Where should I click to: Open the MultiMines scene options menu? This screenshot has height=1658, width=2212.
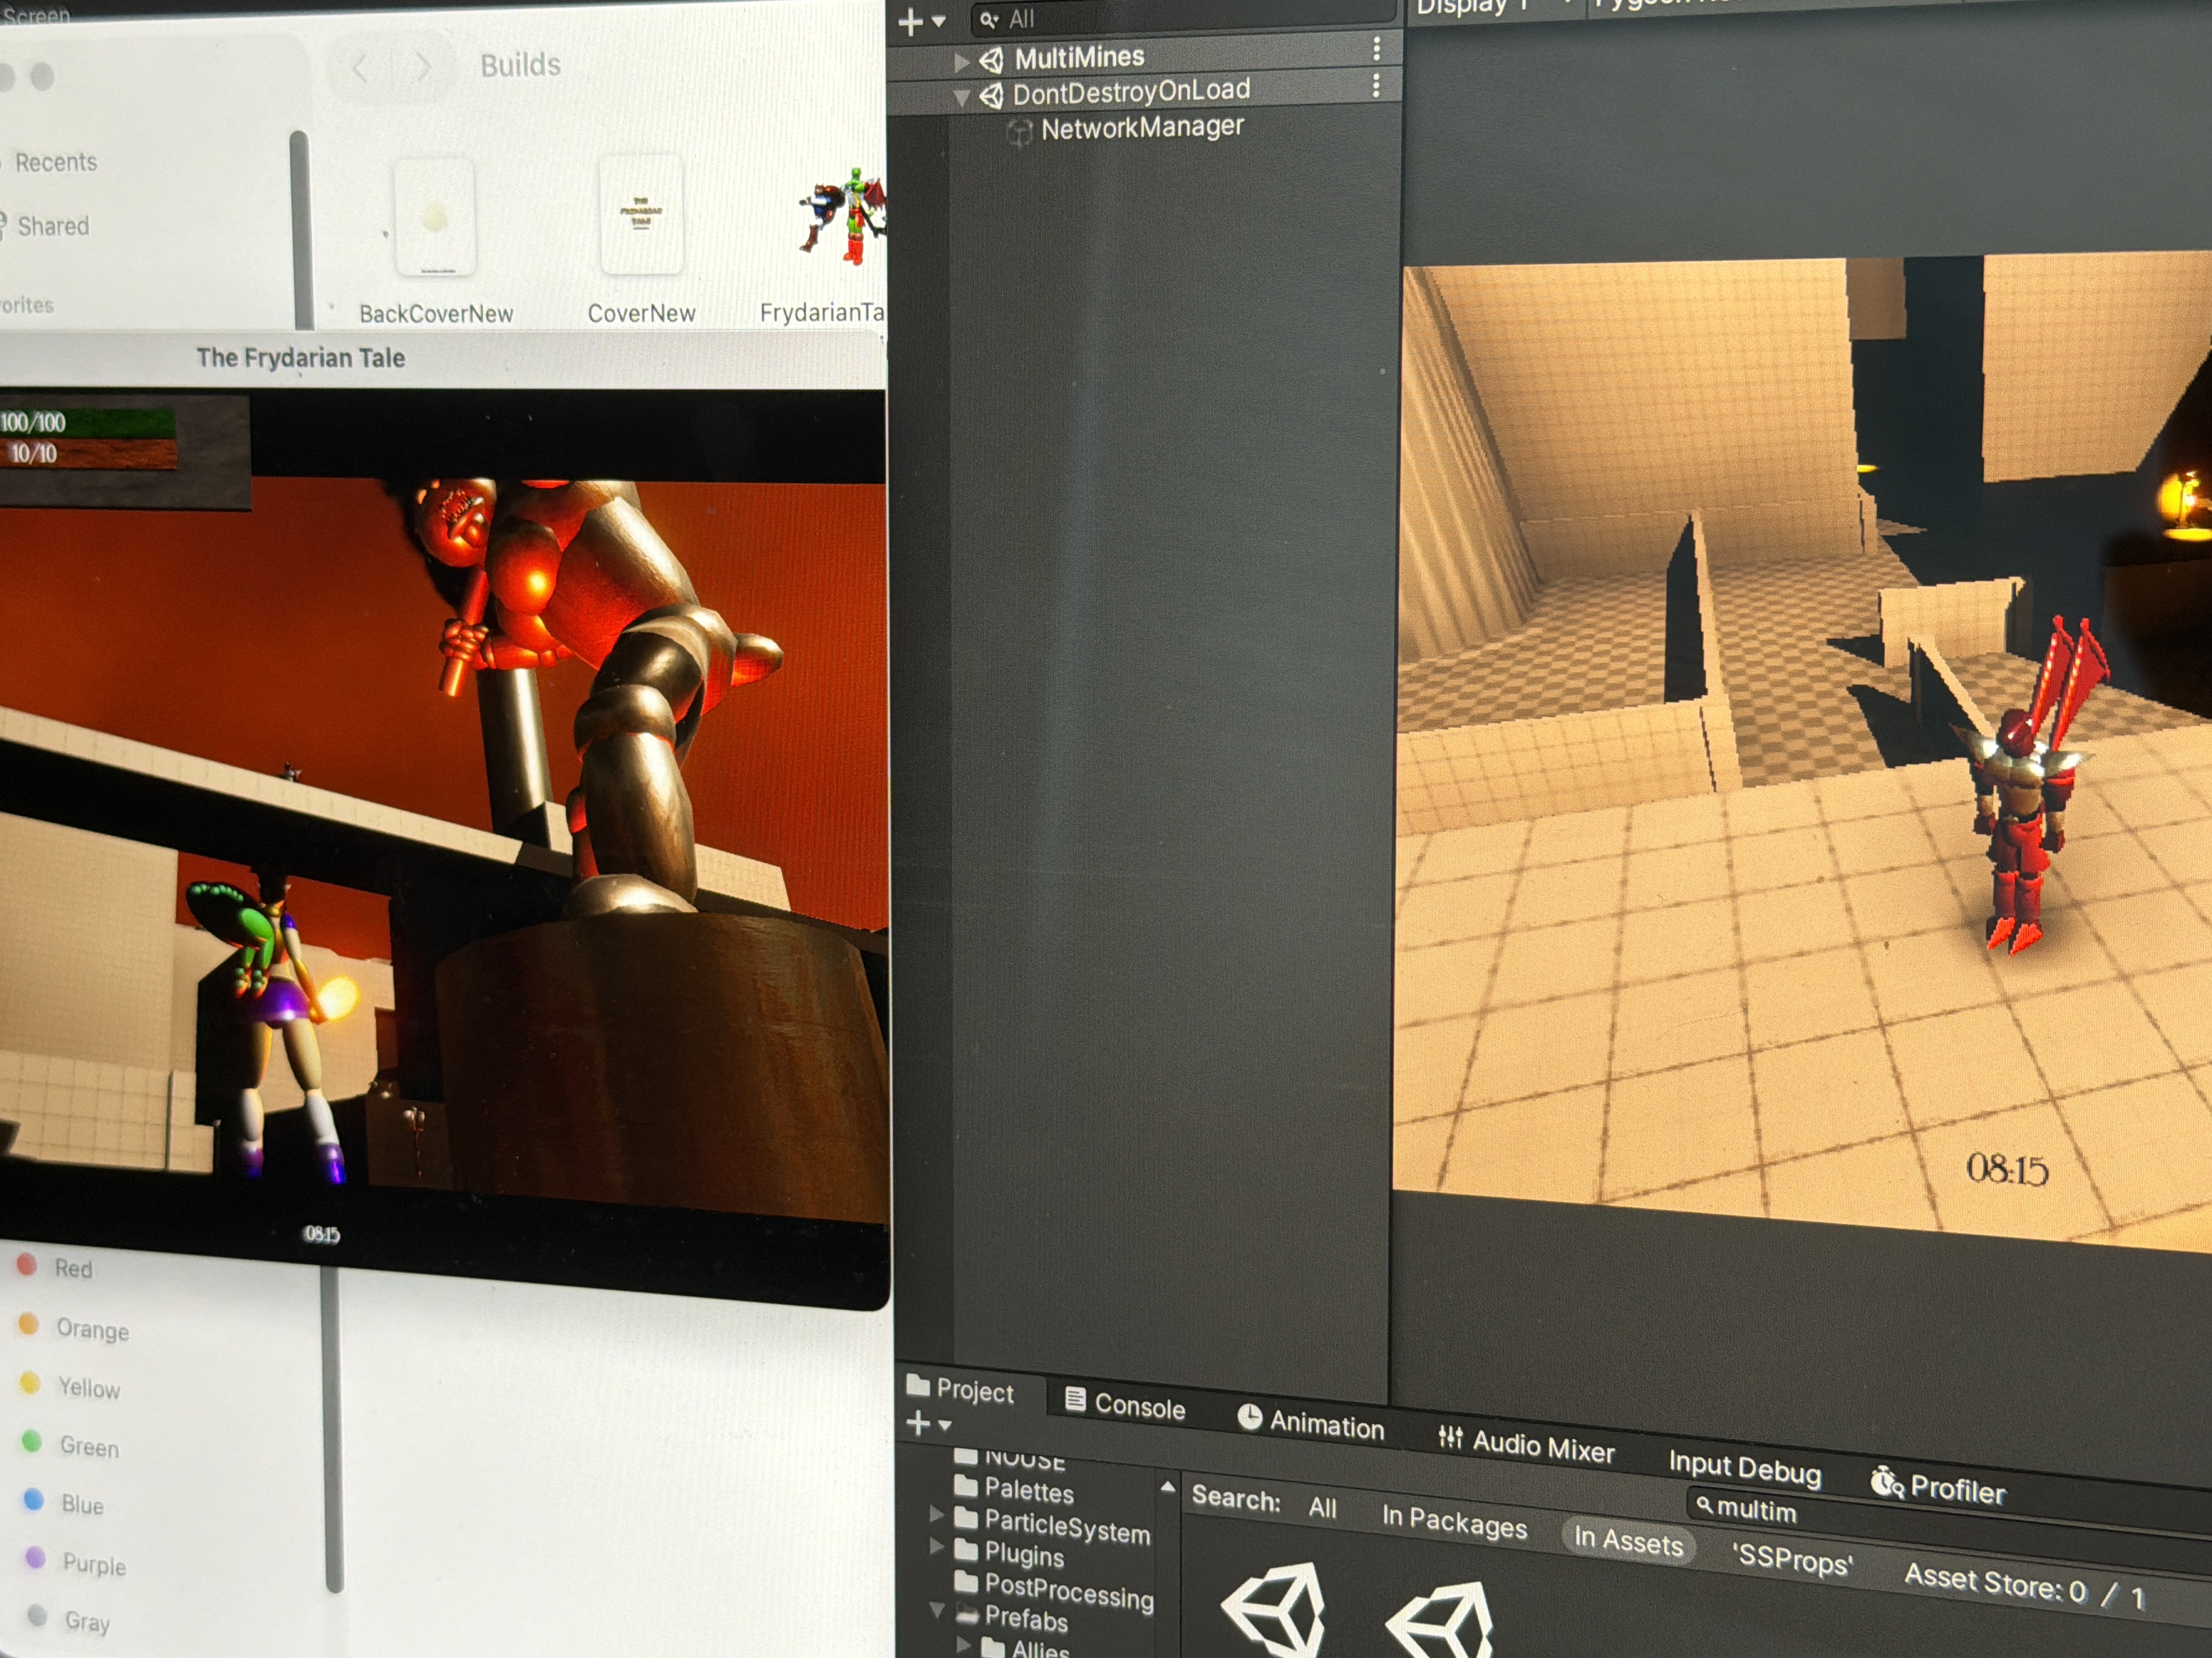pos(1376,49)
